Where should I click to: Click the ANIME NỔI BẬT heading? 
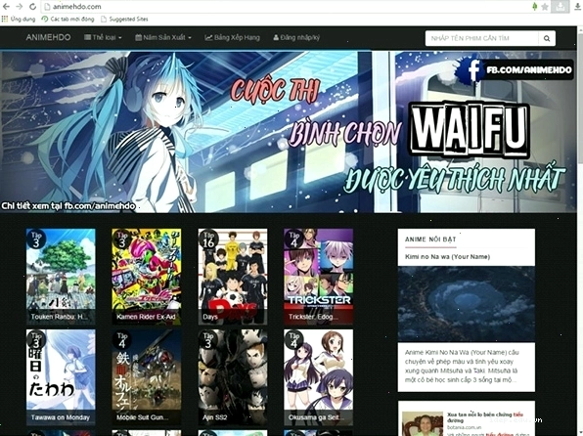pos(430,240)
